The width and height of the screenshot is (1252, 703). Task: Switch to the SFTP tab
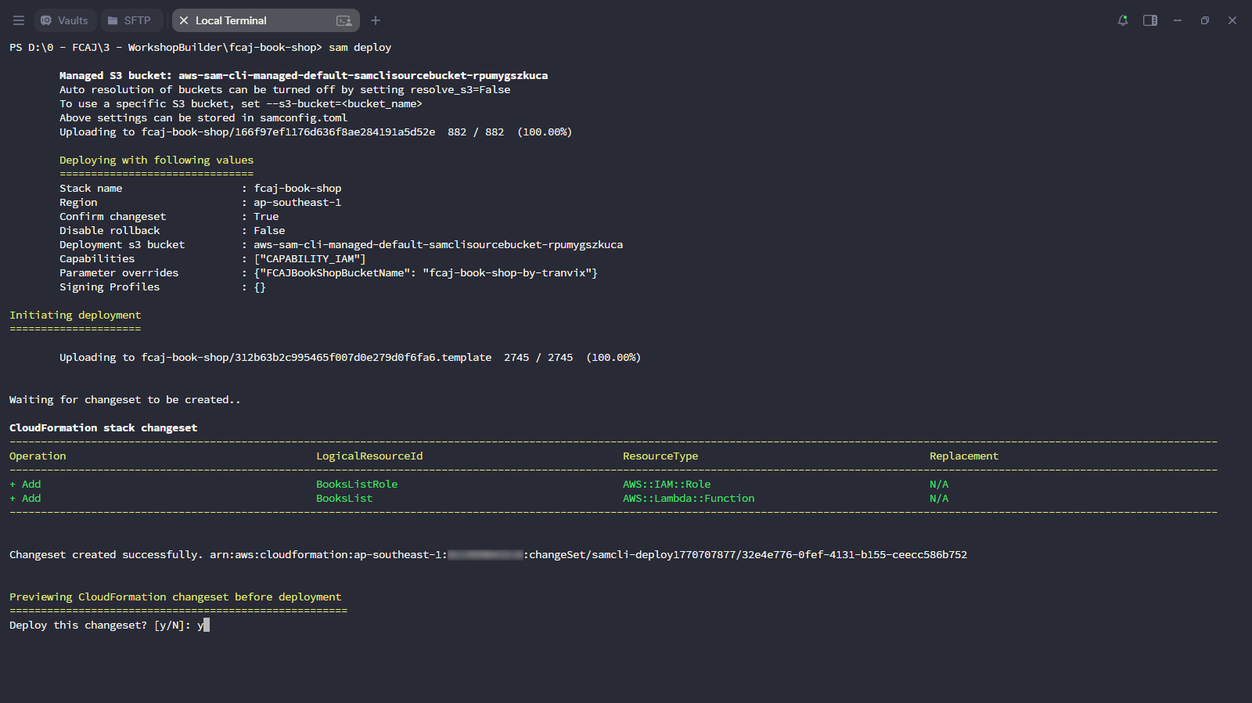pyautogui.click(x=130, y=20)
